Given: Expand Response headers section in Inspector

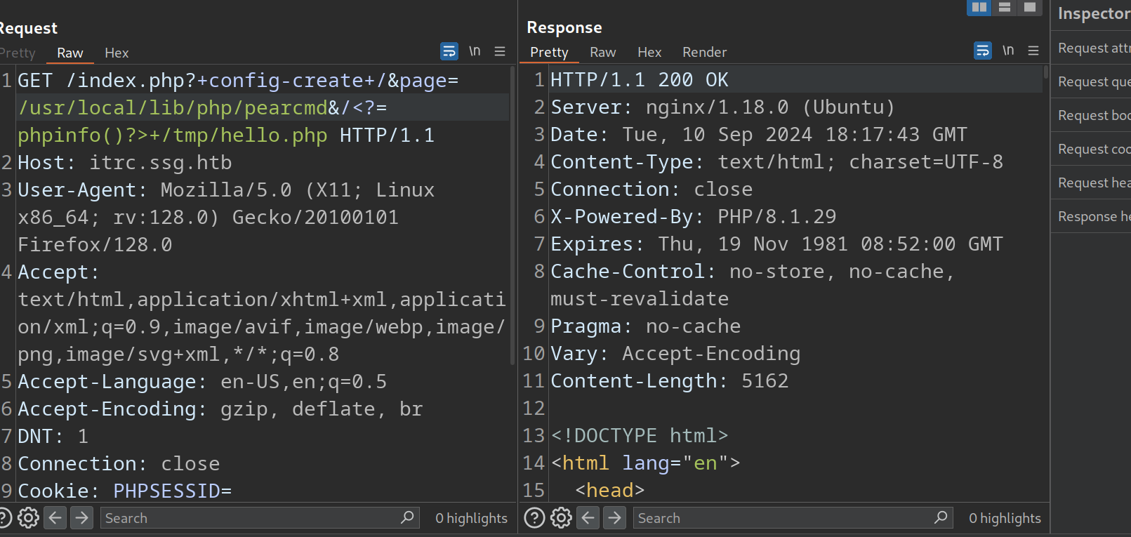Looking at the screenshot, I should (1092, 216).
